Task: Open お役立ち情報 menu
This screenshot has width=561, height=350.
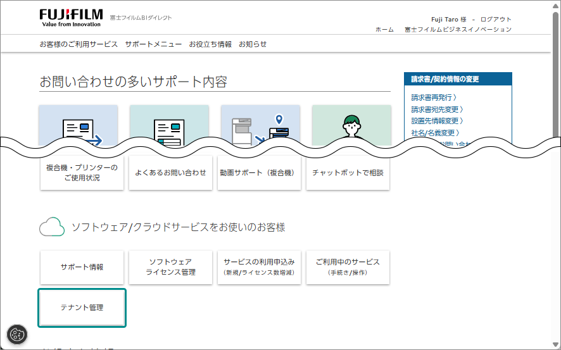Action: tap(210, 44)
